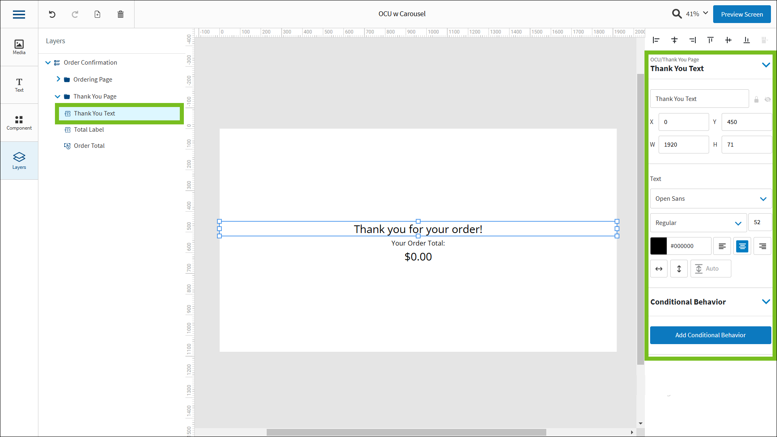This screenshot has width=777, height=437.
Task: Open the Regular font style dropdown
Action: tap(698, 223)
